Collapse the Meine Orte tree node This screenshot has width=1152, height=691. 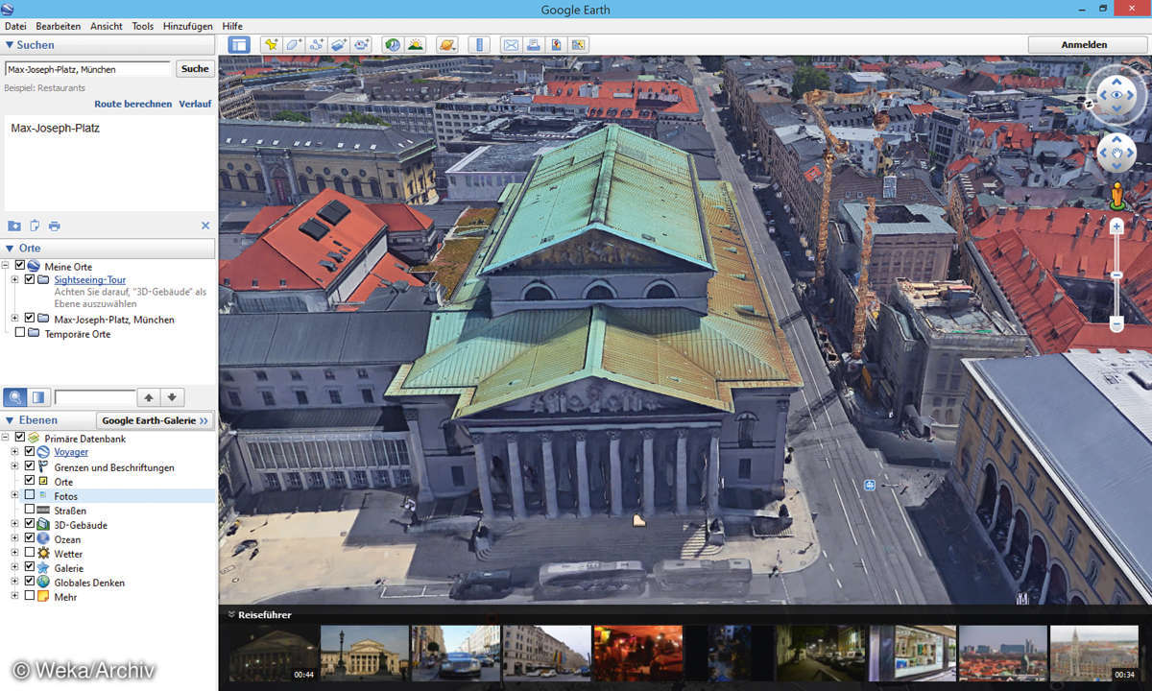[6, 266]
